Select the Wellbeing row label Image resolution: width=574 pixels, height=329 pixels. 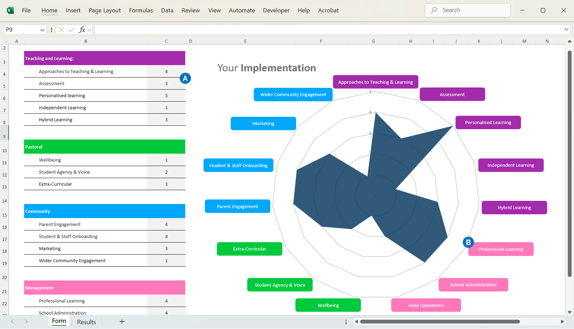86,160
